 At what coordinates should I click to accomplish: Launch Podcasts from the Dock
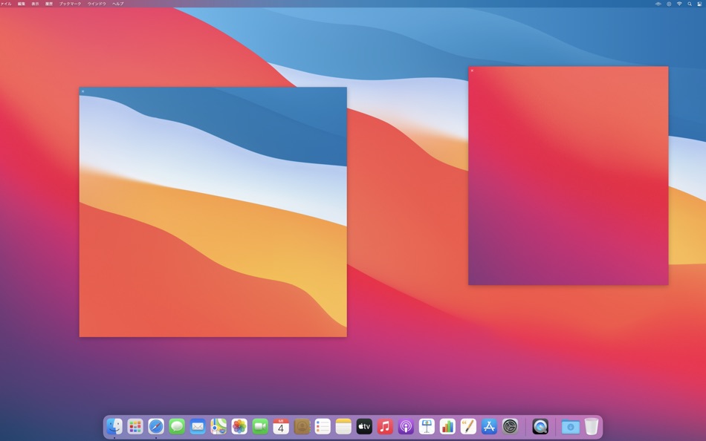(406, 426)
